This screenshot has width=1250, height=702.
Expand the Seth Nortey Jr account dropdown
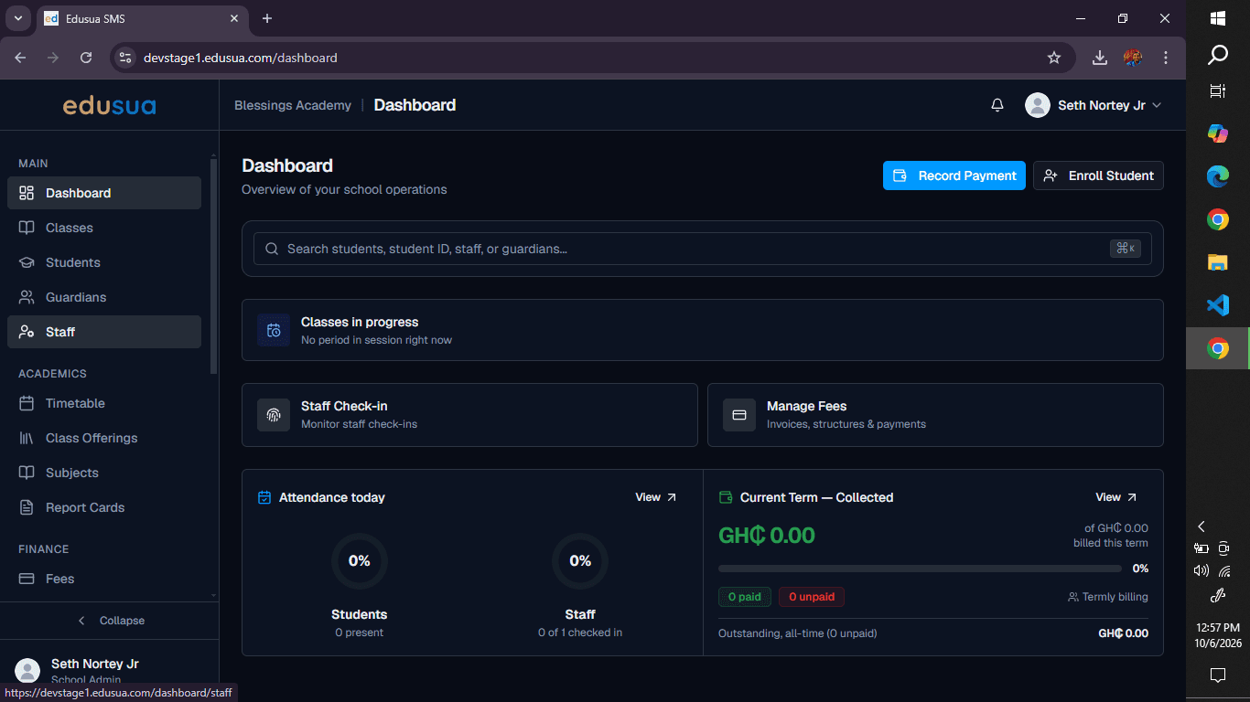point(1094,105)
